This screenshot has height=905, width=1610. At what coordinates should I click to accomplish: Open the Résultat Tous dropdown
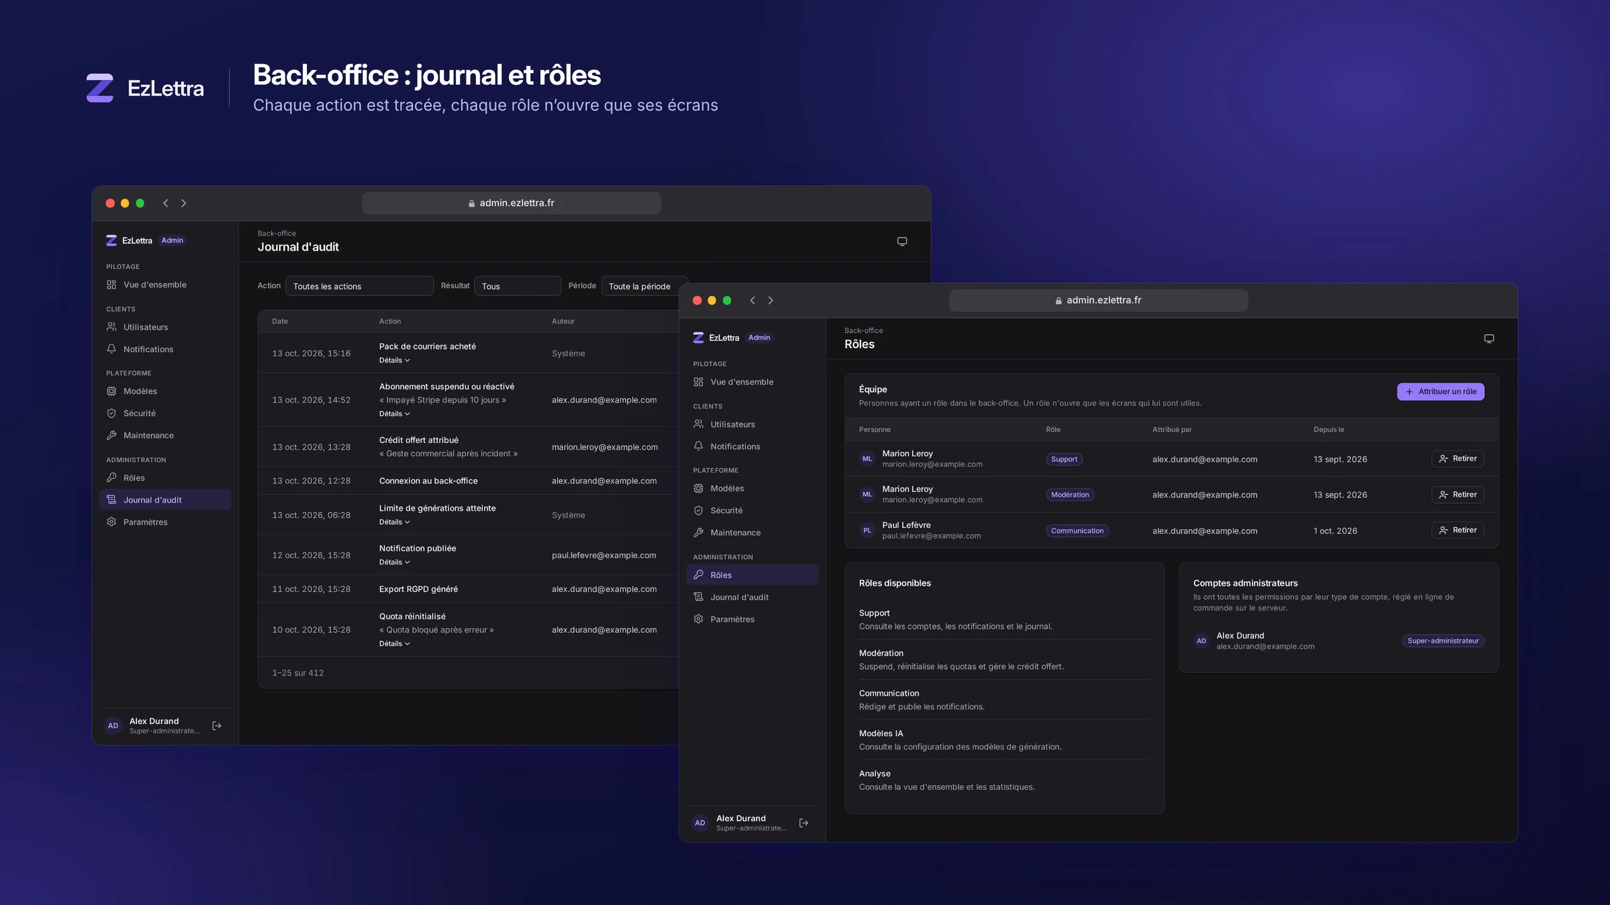pyautogui.click(x=518, y=286)
